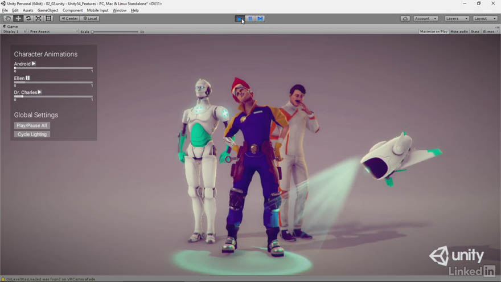This screenshot has width=501, height=282.
Task: Toggle Maximize on Play
Action: 434,32
